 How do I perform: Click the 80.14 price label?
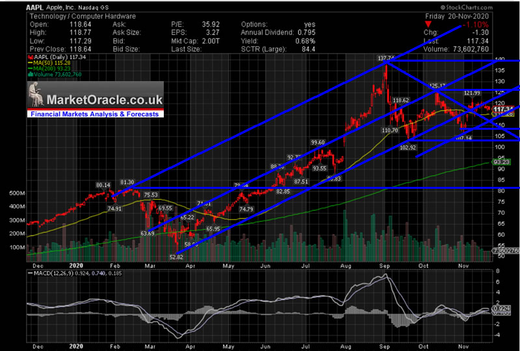pos(103,185)
